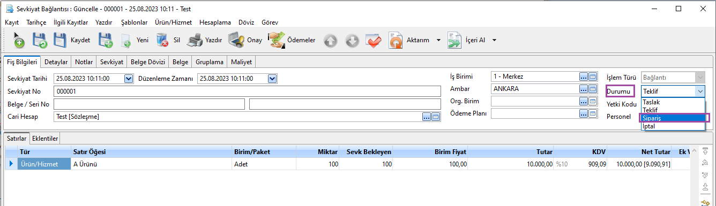Click the Cari Hesap lookup ellipsis button
Viewport: 716px width, 206px height.
pyautogui.click(x=427, y=117)
